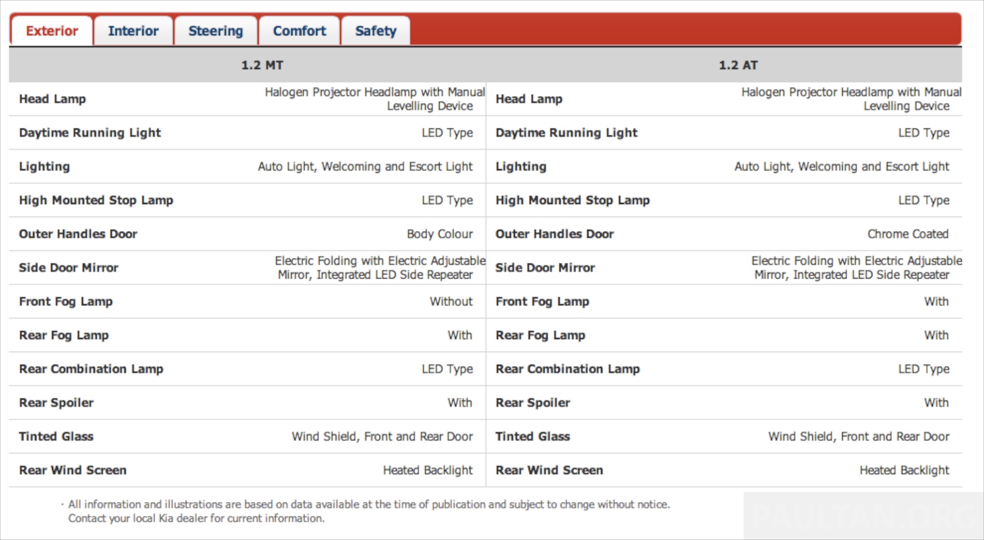Click High Mounted Stop Lamp in AT column
The image size is (984, 540).
click(573, 200)
